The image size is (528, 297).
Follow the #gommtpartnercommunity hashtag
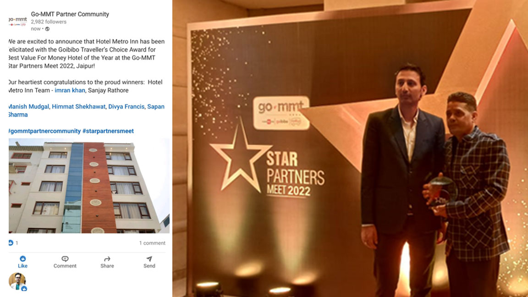point(44,131)
